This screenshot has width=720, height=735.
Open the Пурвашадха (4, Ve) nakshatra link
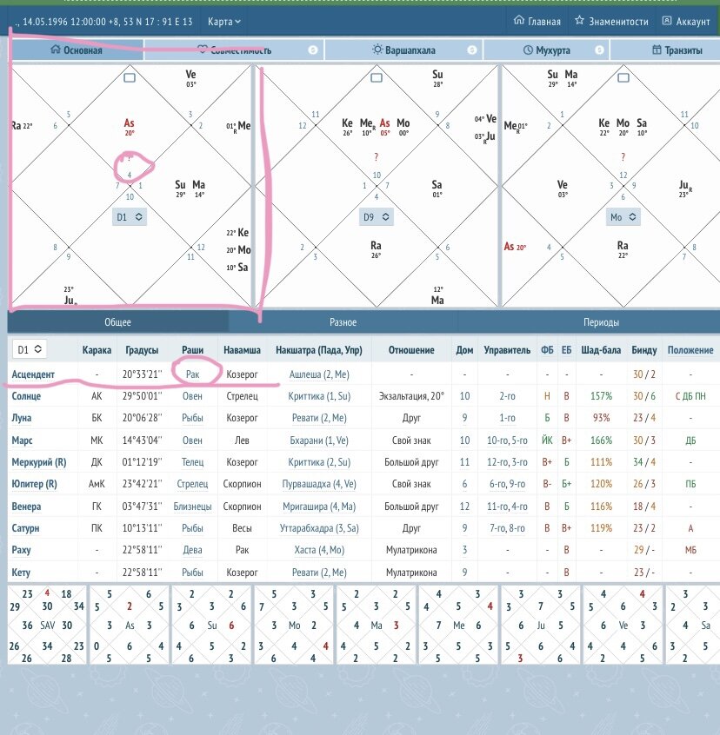pyautogui.click(x=319, y=484)
